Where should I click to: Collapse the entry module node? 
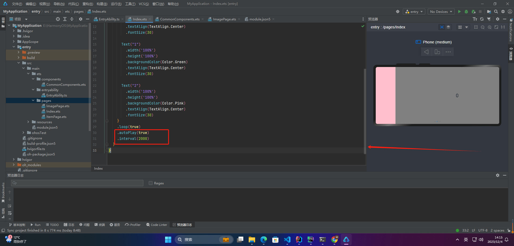[x=14, y=47]
